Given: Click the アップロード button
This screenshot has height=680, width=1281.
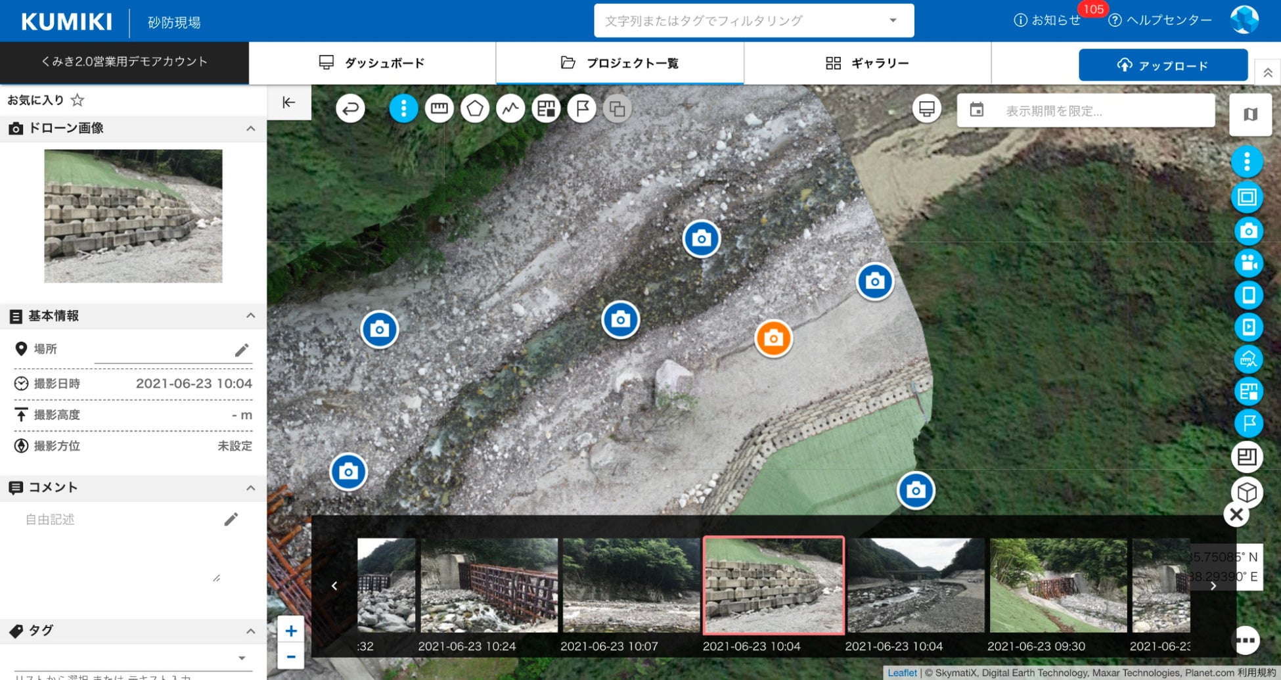Looking at the screenshot, I should point(1163,65).
